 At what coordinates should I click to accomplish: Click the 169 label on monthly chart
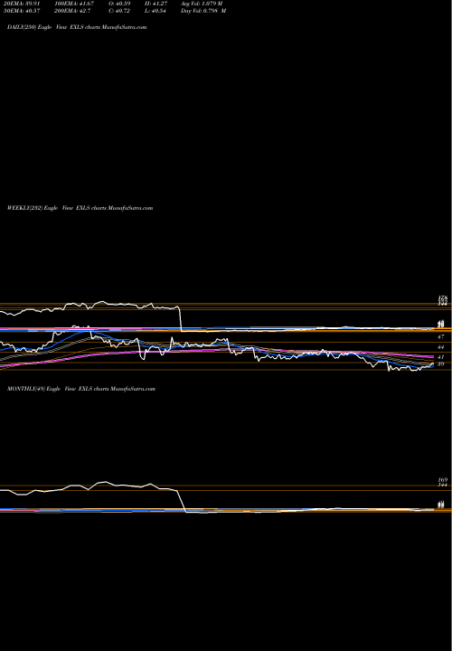(x=442, y=480)
